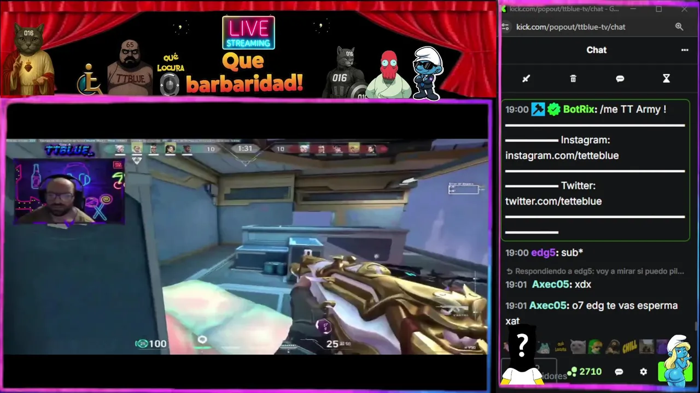Click BotRix's moderator badge icon
The height and width of the screenshot is (393, 700).
pos(539,109)
